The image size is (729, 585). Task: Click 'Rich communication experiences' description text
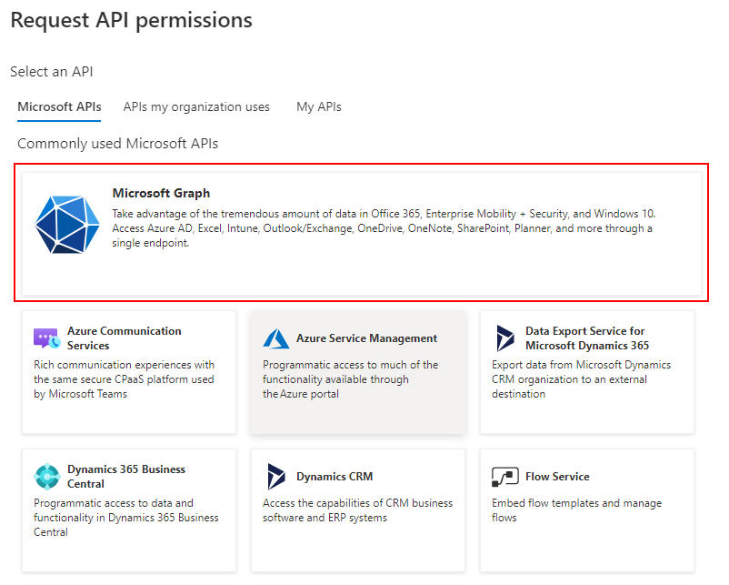[125, 379]
